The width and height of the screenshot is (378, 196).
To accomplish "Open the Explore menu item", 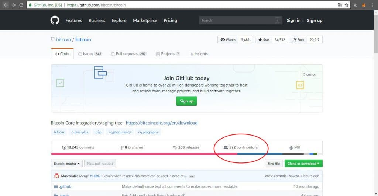I will click(x=119, y=20).
